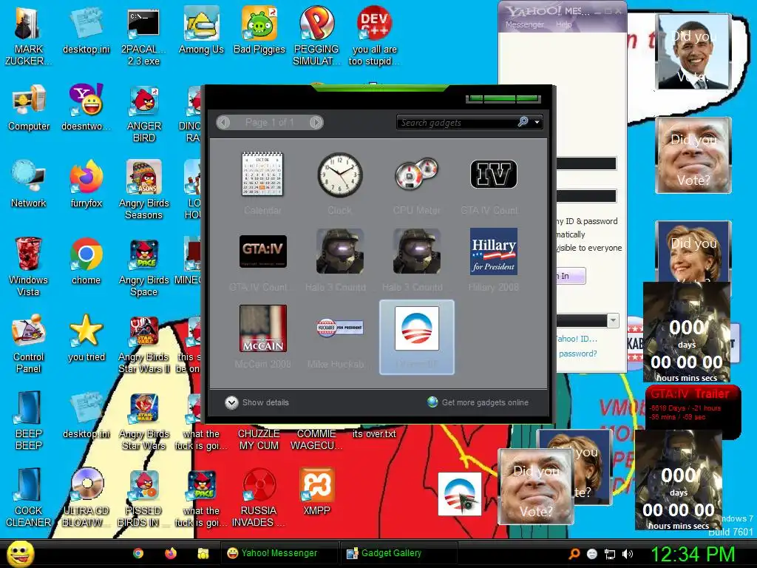Click the 'Yahoo! ID...' link in Yahoo! Messenger
The width and height of the screenshot is (757, 568).
[x=577, y=339]
